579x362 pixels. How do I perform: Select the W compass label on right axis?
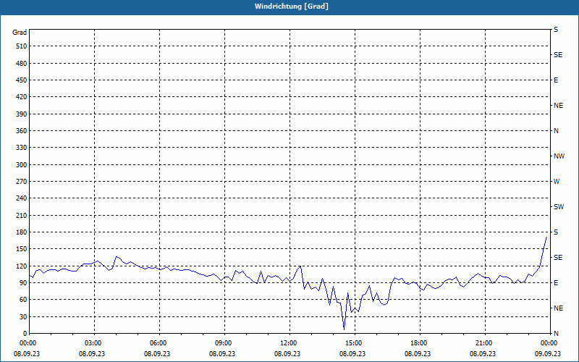coord(557,182)
